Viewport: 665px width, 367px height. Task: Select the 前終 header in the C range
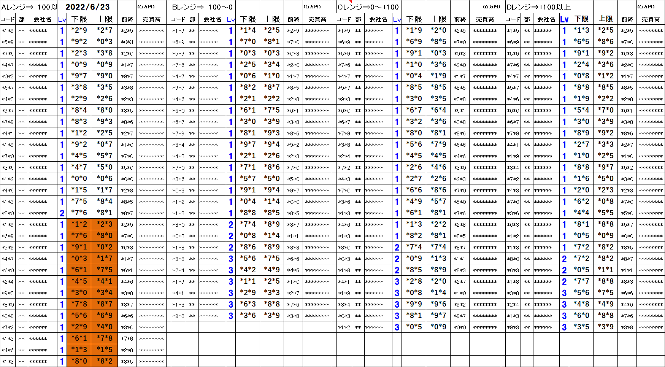point(460,19)
